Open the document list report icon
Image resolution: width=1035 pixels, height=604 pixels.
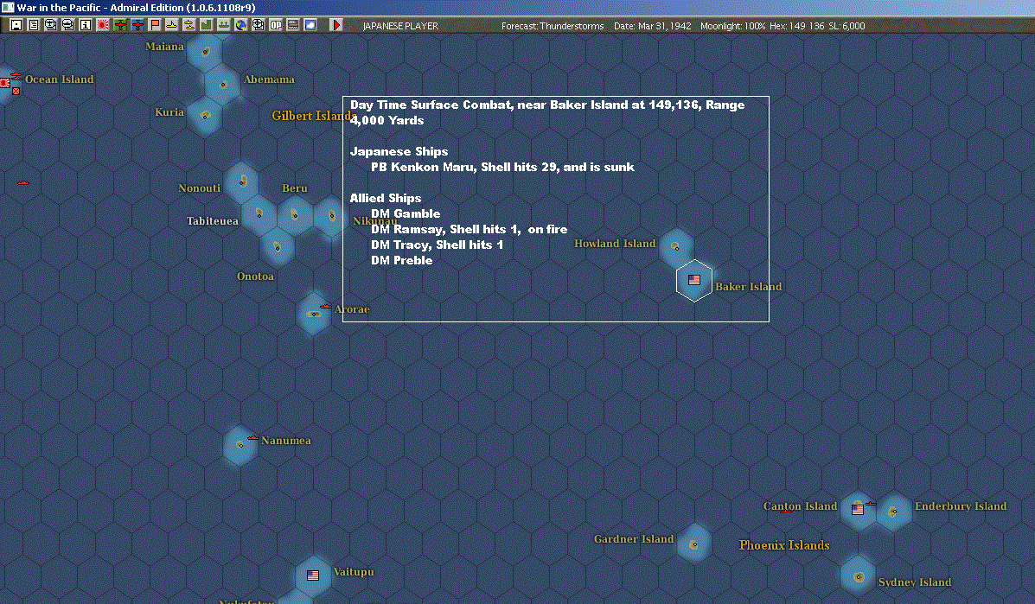click(x=34, y=25)
